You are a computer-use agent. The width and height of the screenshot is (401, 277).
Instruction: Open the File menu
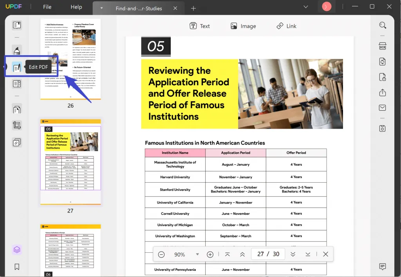click(47, 7)
